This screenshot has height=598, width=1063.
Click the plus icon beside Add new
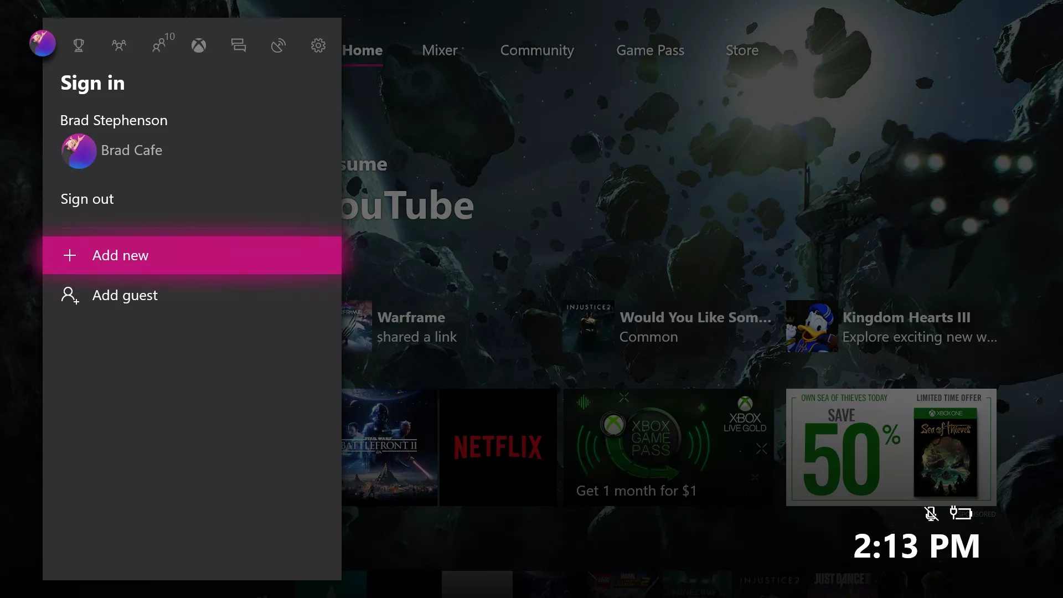tap(70, 255)
